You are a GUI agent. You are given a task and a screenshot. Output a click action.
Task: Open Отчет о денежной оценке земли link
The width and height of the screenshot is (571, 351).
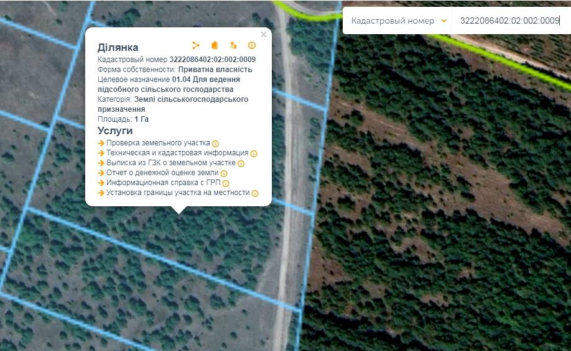(162, 173)
